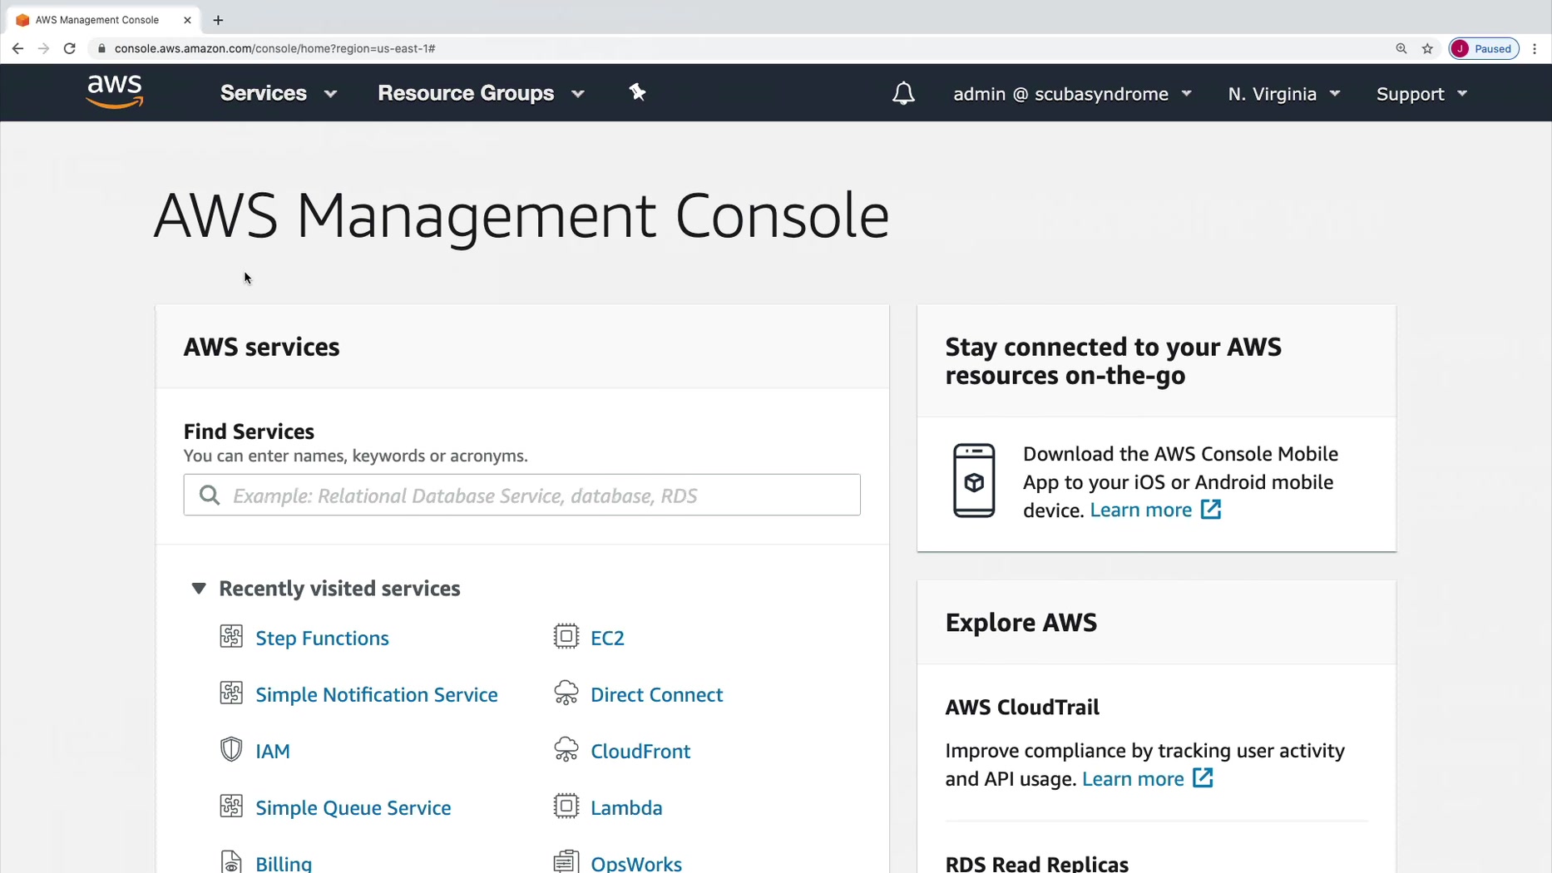Open the admin @ scubasyndrome account menu
The height and width of the screenshot is (873, 1552).
pos(1071,94)
